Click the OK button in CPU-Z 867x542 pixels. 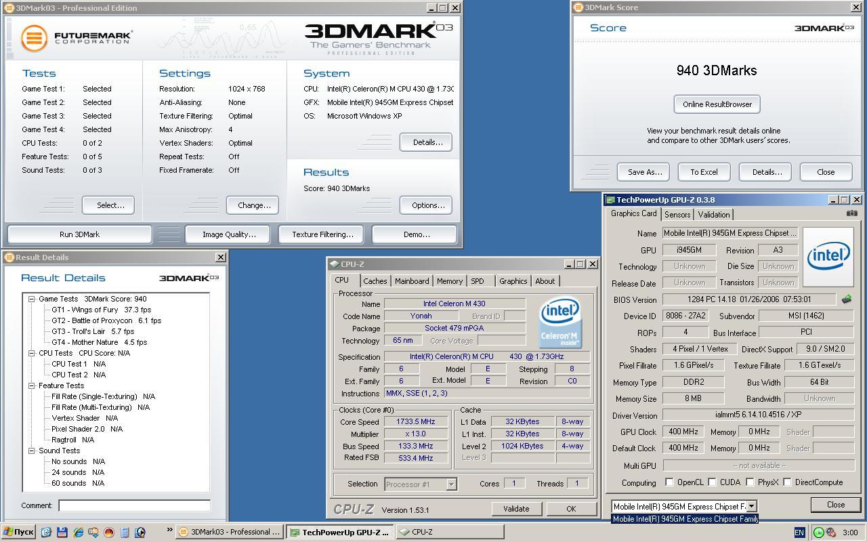pos(571,509)
